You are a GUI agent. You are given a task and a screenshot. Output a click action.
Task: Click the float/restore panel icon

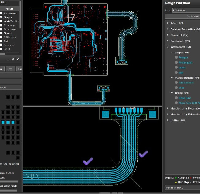pyautogui.click(x=13, y=59)
